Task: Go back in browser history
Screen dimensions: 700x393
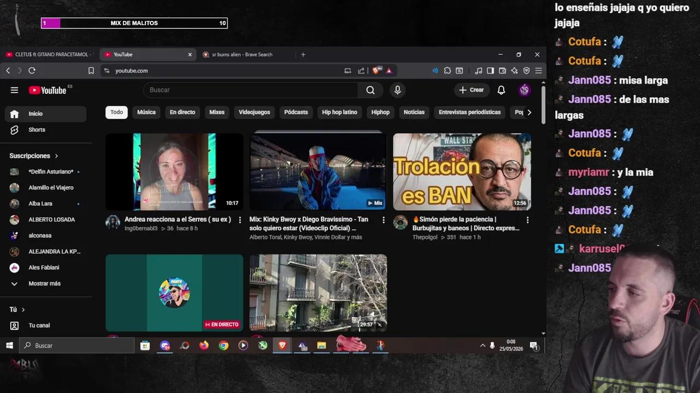Action: pyautogui.click(x=8, y=70)
